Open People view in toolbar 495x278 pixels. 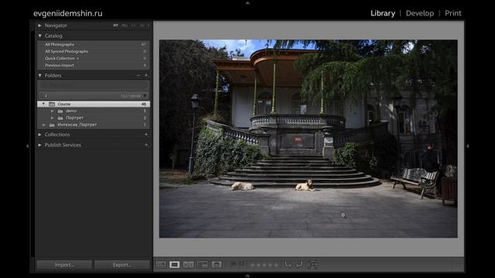(217, 265)
